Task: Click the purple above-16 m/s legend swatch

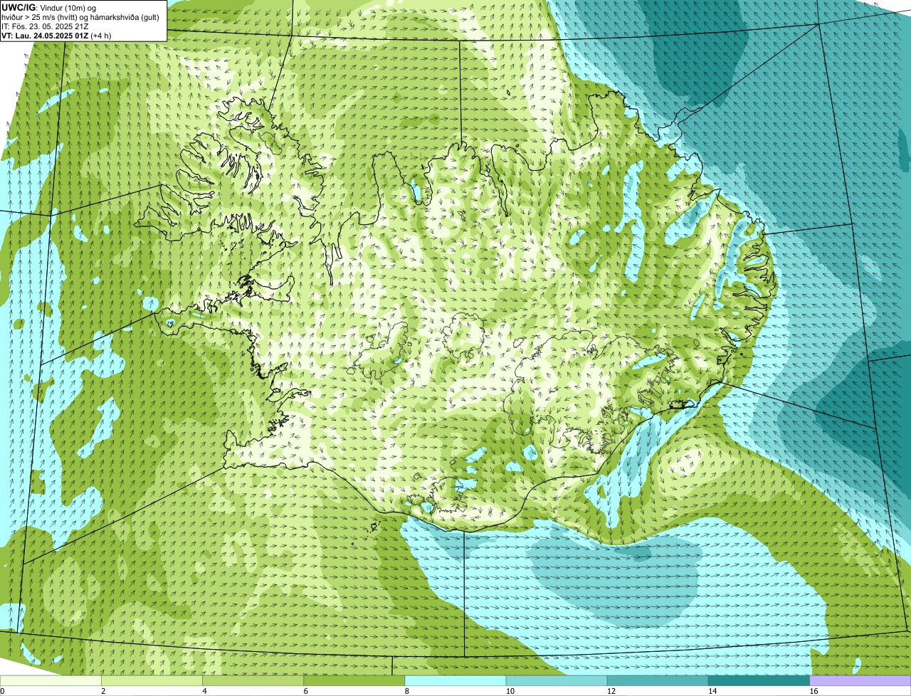Action: 860,680
